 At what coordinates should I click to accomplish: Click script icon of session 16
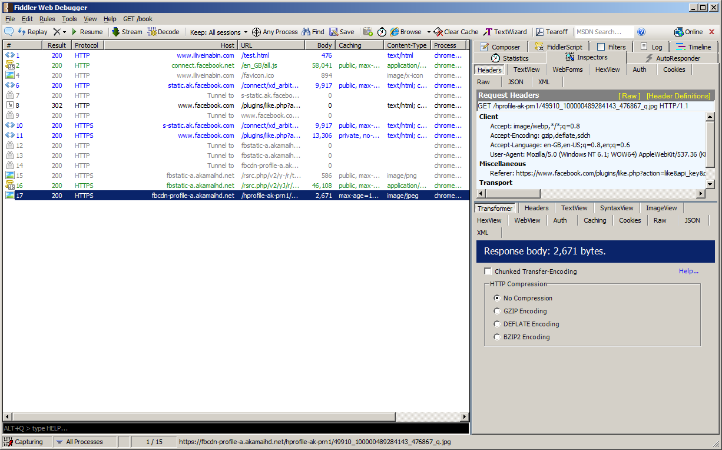(9, 186)
